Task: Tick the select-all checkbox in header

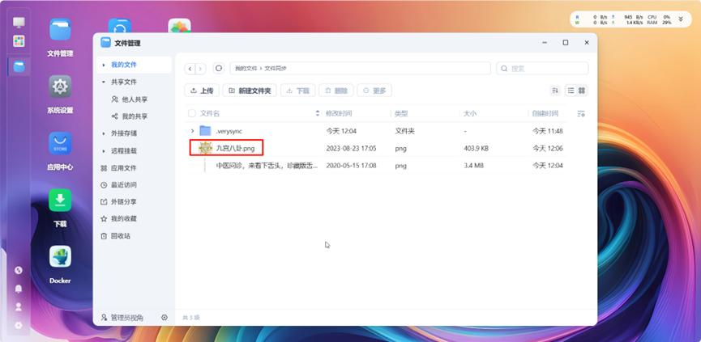Action: click(x=192, y=114)
